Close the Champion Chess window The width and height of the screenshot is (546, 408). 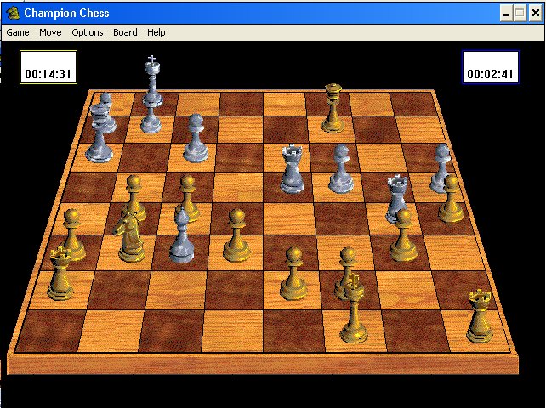tap(536, 14)
